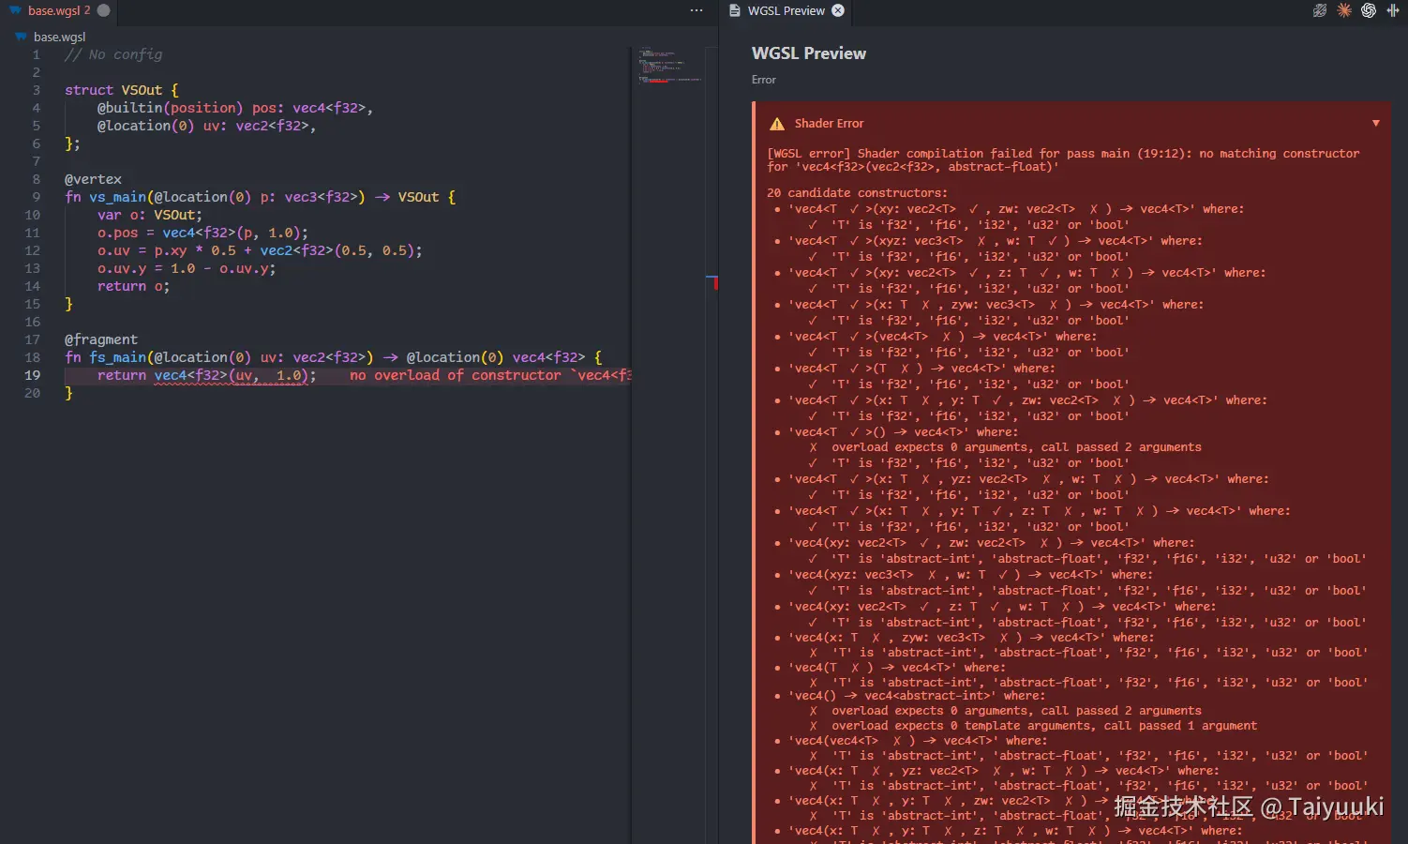This screenshot has height=844, width=1408.
Task: Select the WGSL Preview tab
Action: coord(786,12)
